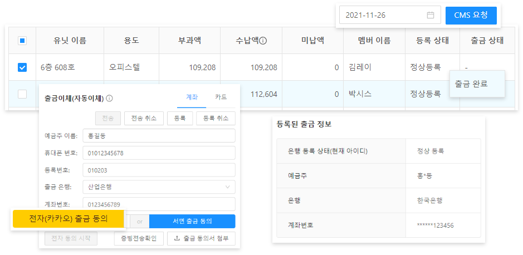The width and height of the screenshot is (523, 255).
Task: Click 정상등록 status in 김레이 row
Action: click(426, 67)
